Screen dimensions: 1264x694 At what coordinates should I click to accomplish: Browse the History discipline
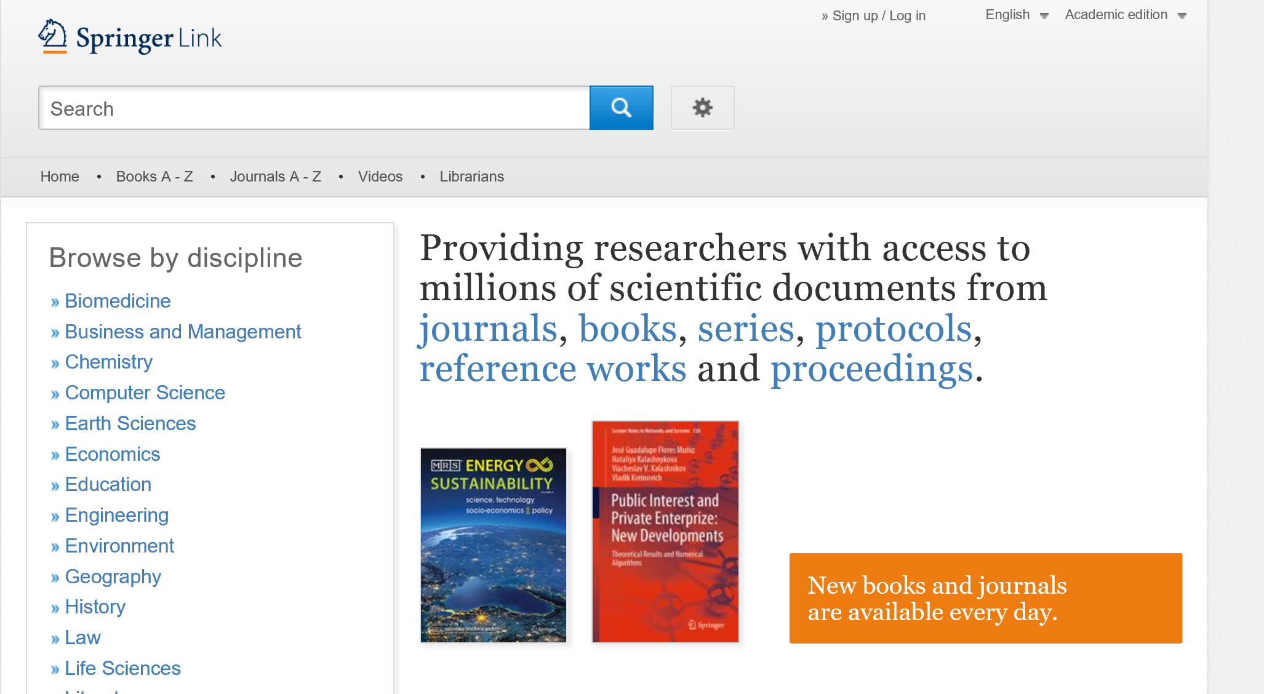95,607
